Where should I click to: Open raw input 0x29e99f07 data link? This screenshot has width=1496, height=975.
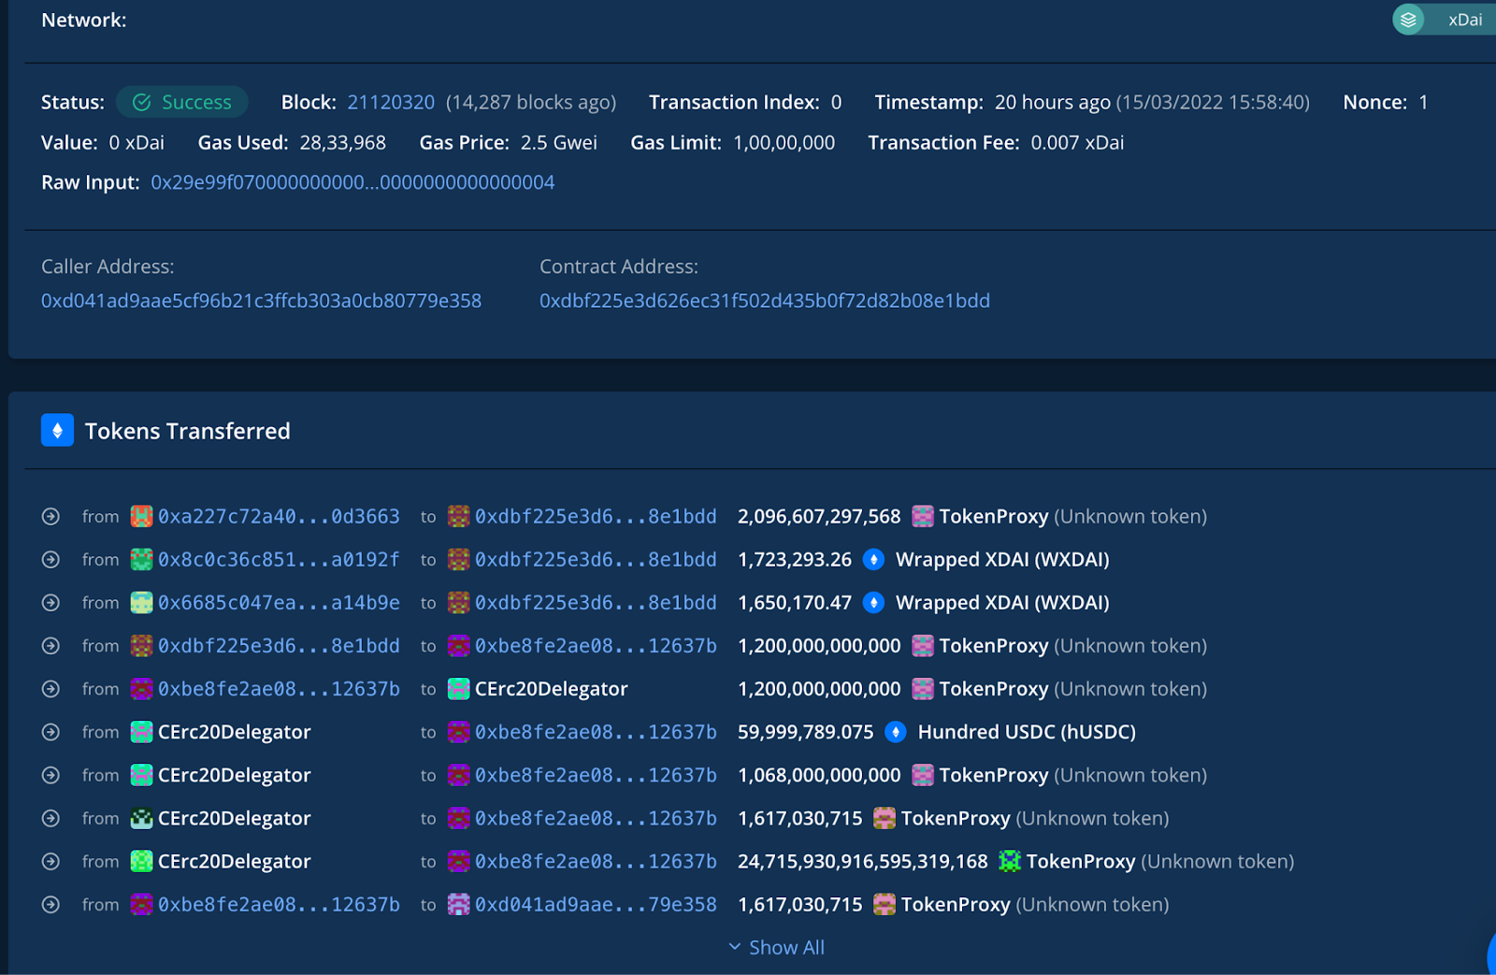(352, 182)
